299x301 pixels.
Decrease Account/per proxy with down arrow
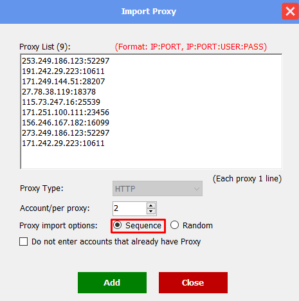tap(151, 211)
